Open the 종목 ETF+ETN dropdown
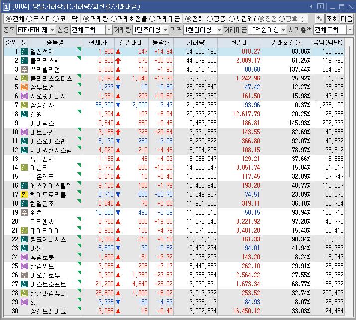The height and width of the screenshot is (320, 356). [52, 30]
